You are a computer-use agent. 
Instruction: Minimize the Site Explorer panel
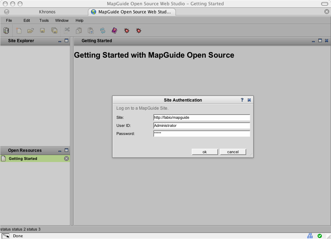[60, 41]
